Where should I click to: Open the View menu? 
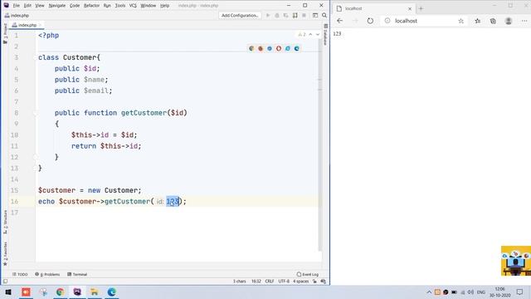point(40,6)
